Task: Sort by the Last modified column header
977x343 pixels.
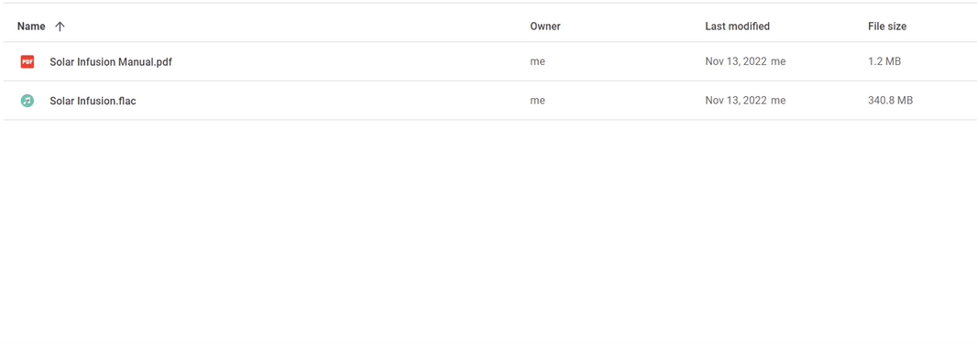Action: (737, 27)
